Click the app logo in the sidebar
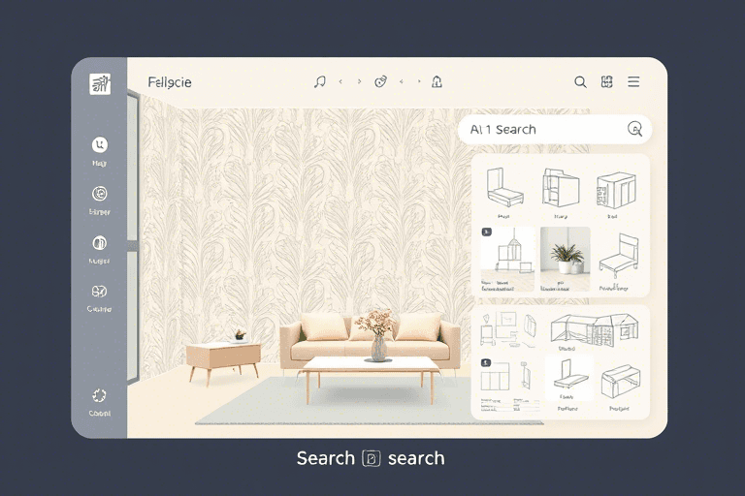This screenshot has width=745, height=496. (100, 84)
